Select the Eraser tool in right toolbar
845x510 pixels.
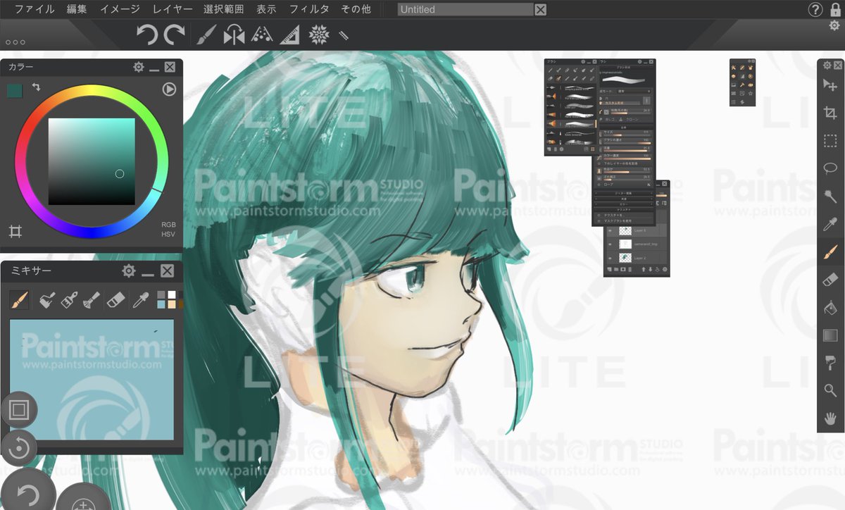click(830, 280)
